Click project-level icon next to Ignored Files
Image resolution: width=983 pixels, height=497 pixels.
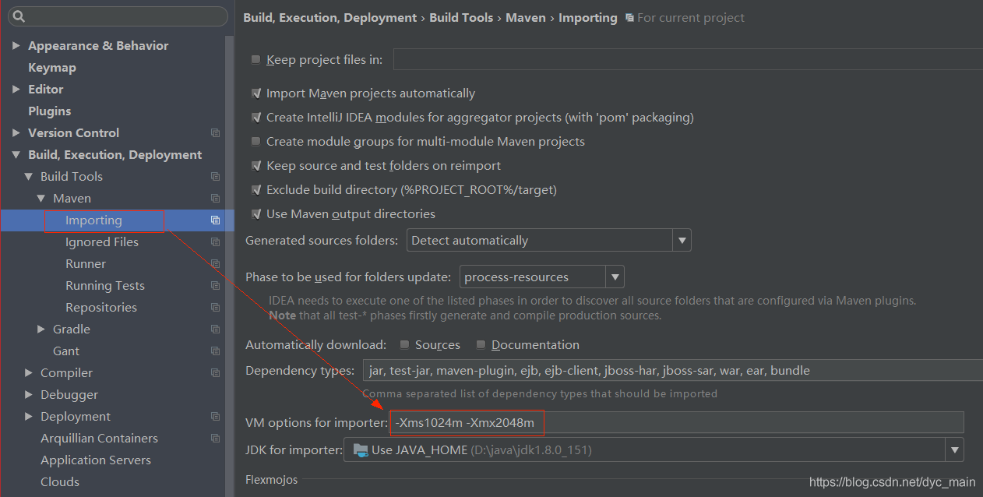pyautogui.click(x=215, y=242)
